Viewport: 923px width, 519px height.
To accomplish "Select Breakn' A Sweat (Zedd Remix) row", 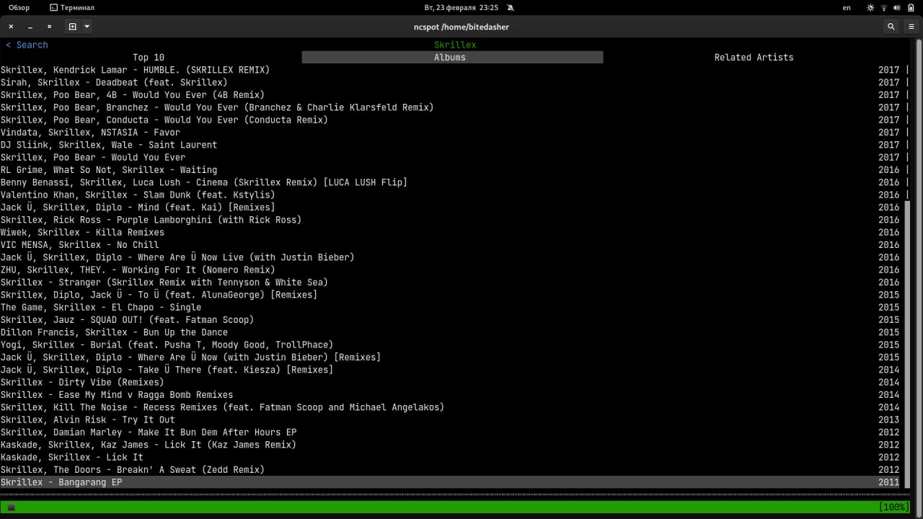I will (450, 470).
